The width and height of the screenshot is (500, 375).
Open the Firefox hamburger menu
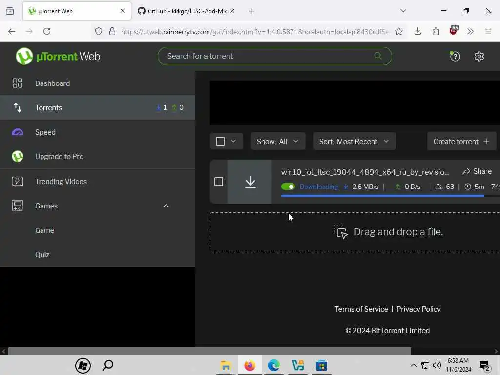coord(488,31)
